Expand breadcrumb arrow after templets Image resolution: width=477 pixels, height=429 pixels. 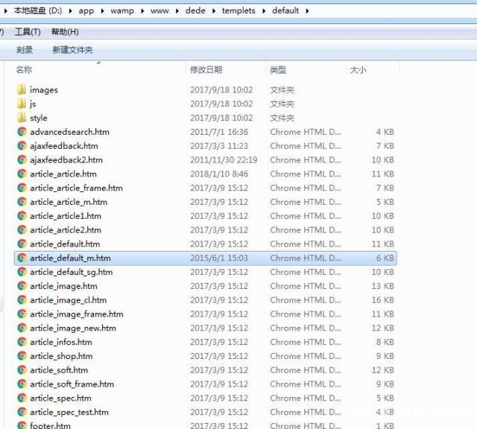(264, 11)
